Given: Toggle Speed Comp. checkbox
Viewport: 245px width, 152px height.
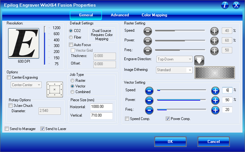Looking at the screenshot, I should (127, 119).
